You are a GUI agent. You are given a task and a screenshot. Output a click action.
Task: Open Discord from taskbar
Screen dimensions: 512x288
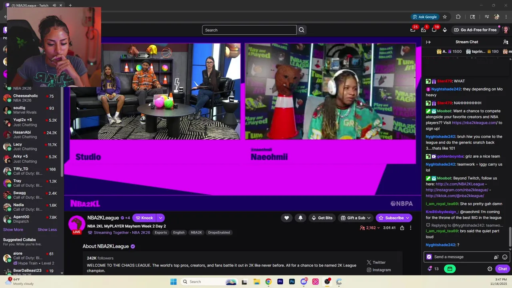[304, 282]
